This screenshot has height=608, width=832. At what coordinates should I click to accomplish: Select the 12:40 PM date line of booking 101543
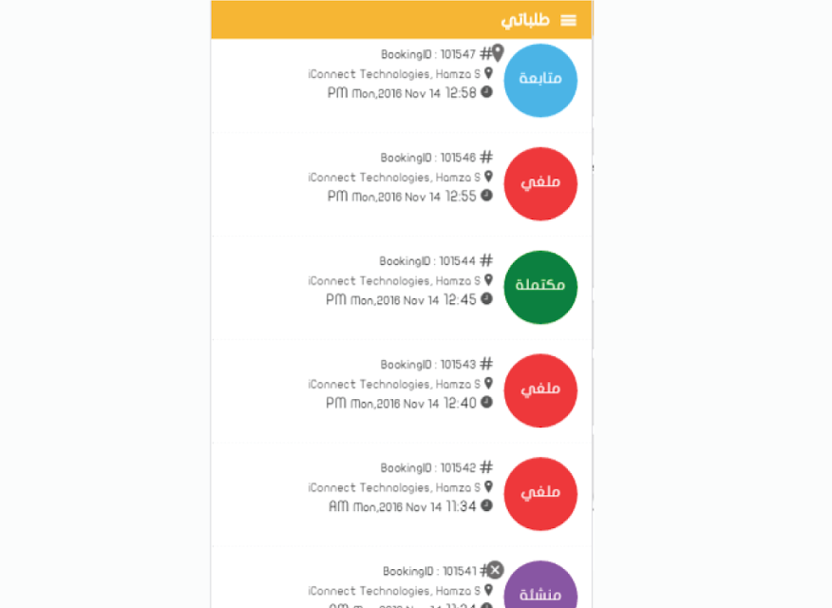pyautogui.click(x=401, y=404)
